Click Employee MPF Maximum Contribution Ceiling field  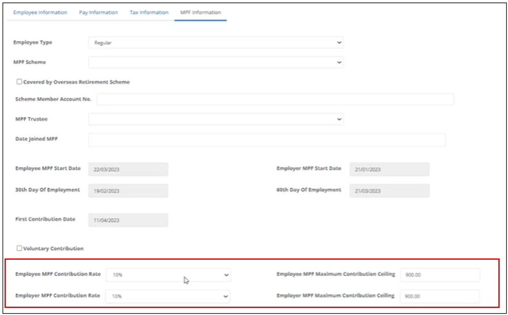coord(440,275)
